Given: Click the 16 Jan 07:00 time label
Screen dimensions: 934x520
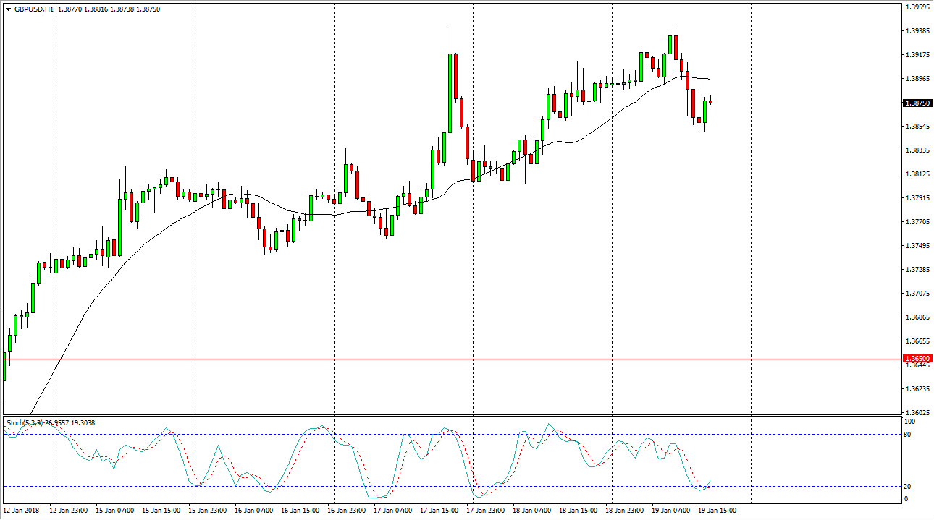Looking at the screenshot, I should pos(253,511).
